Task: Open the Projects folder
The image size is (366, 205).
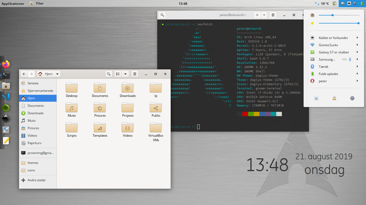Action: tap(128, 110)
